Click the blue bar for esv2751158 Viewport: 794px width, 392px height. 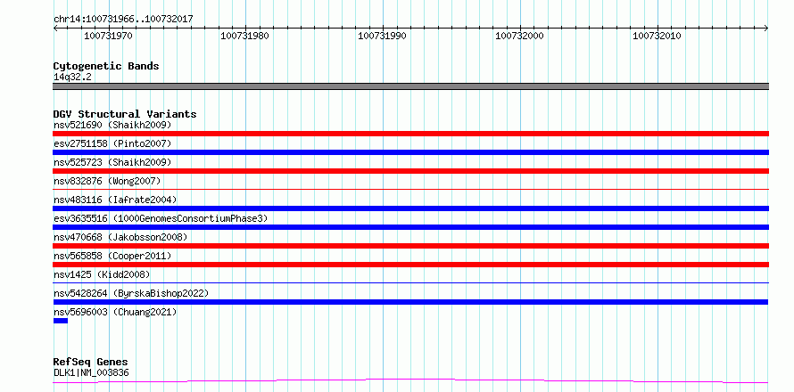(x=410, y=152)
